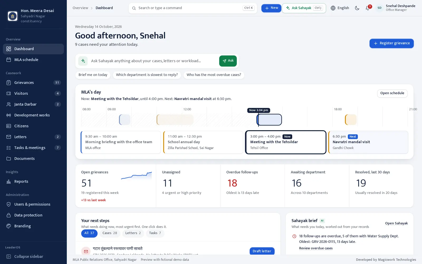Open MLA schedule calendar icon
This screenshot has width=422, height=264.
tap(9, 60)
